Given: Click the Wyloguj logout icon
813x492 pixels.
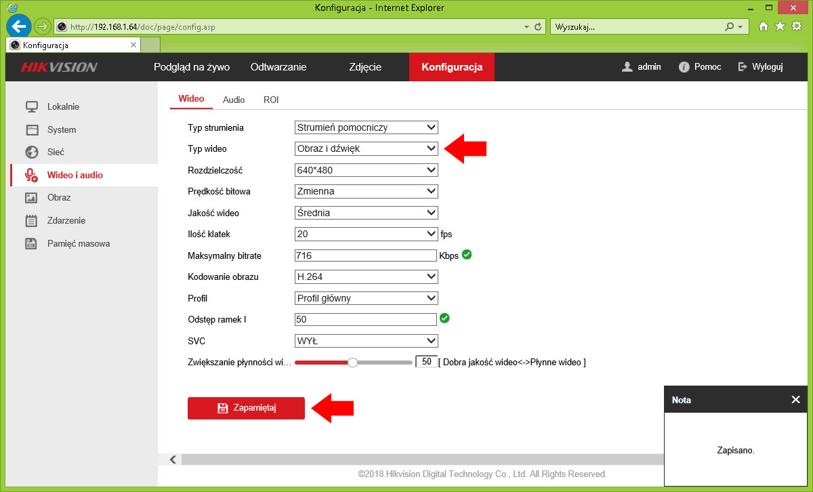Looking at the screenshot, I should pos(743,67).
